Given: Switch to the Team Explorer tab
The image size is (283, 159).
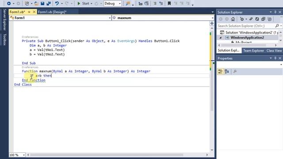Looking at the screenshot, I should click(253, 51).
